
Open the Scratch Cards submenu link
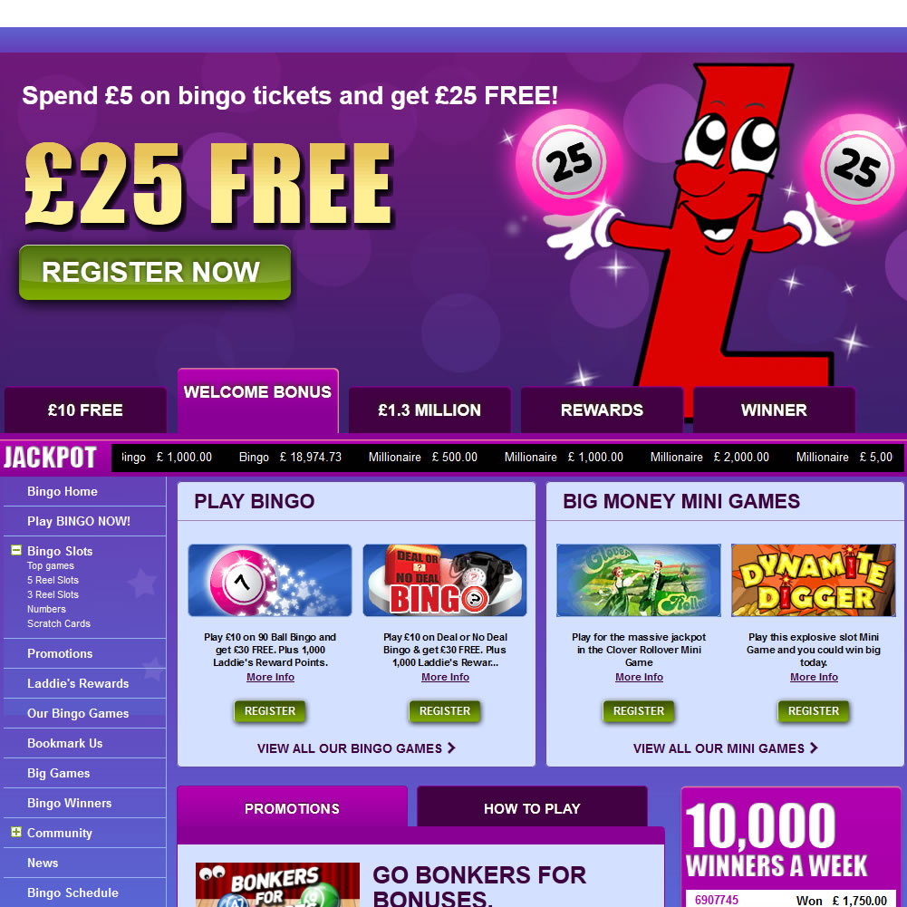(x=58, y=623)
